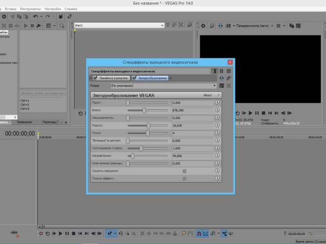Screen dimensions: 326x244
Task: Open the Настройки menu
Action: pos(53,9)
